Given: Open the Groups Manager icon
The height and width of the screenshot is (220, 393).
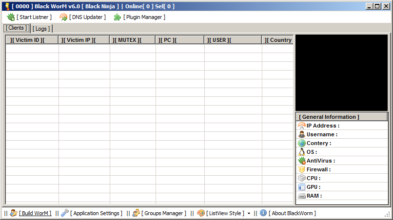Looking at the screenshot, I should pos(137,213).
